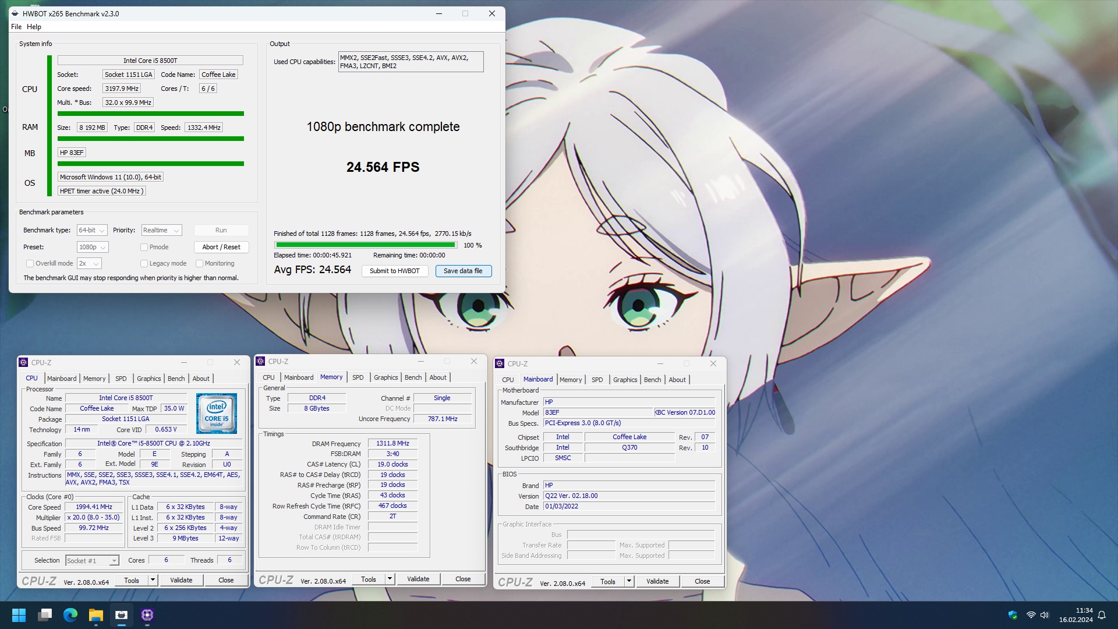Screen dimensions: 1118x629
Task: Click the HWBOT x265 title bar icon
Action: (x=15, y=13)
